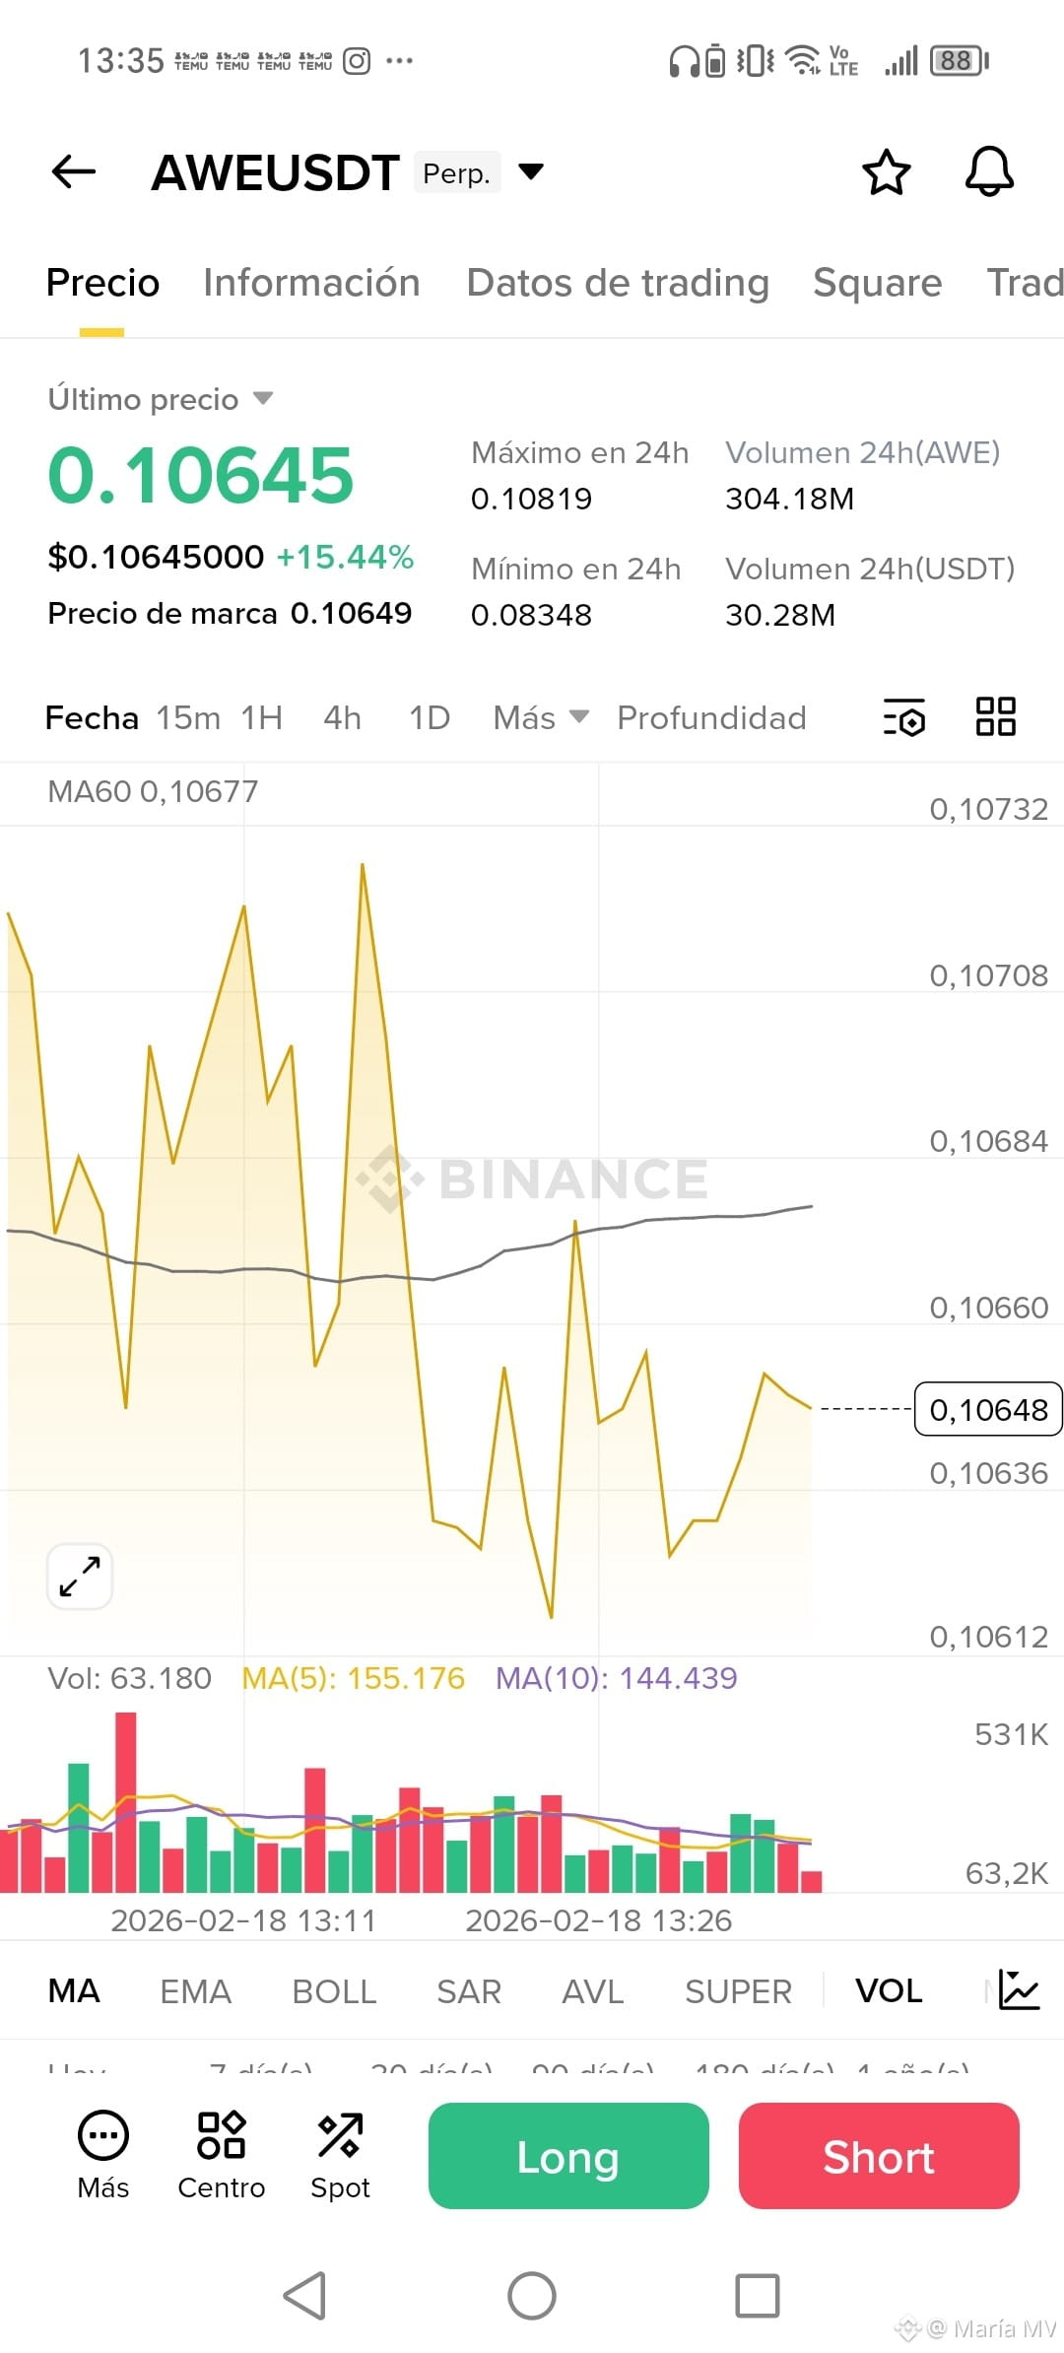Add AWEUSDT to favorites with star

point(886,172)
